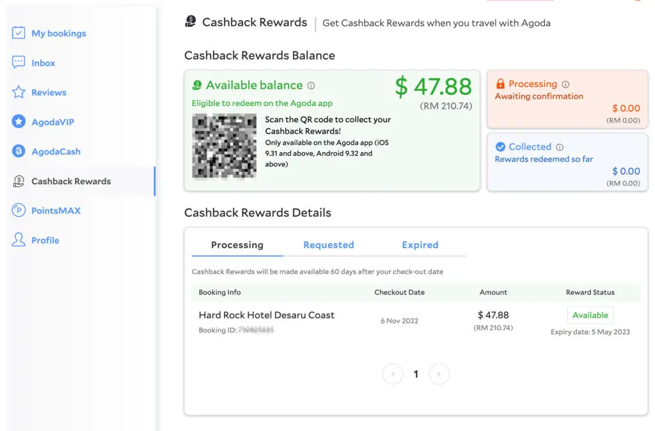Click page number 1

(416, 374)
